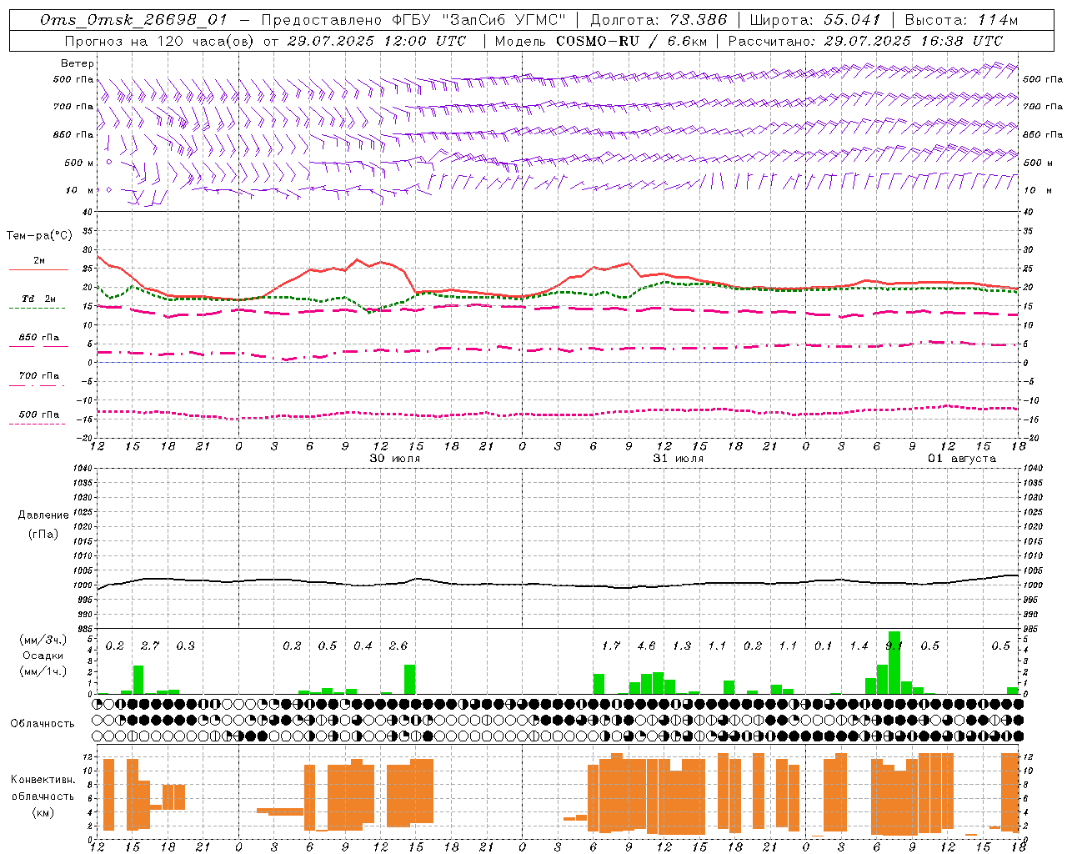Click the 9.1 three-hour precipitation value

pos(894,646)
